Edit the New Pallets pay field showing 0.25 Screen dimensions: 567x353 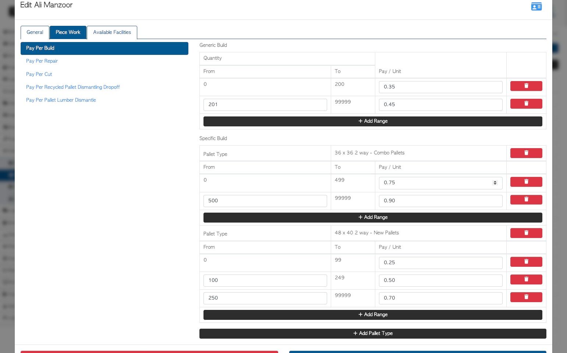441,263
